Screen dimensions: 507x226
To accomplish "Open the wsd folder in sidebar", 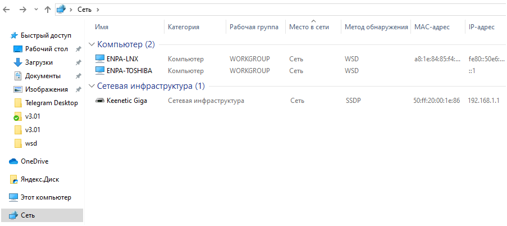I will 31,143.
